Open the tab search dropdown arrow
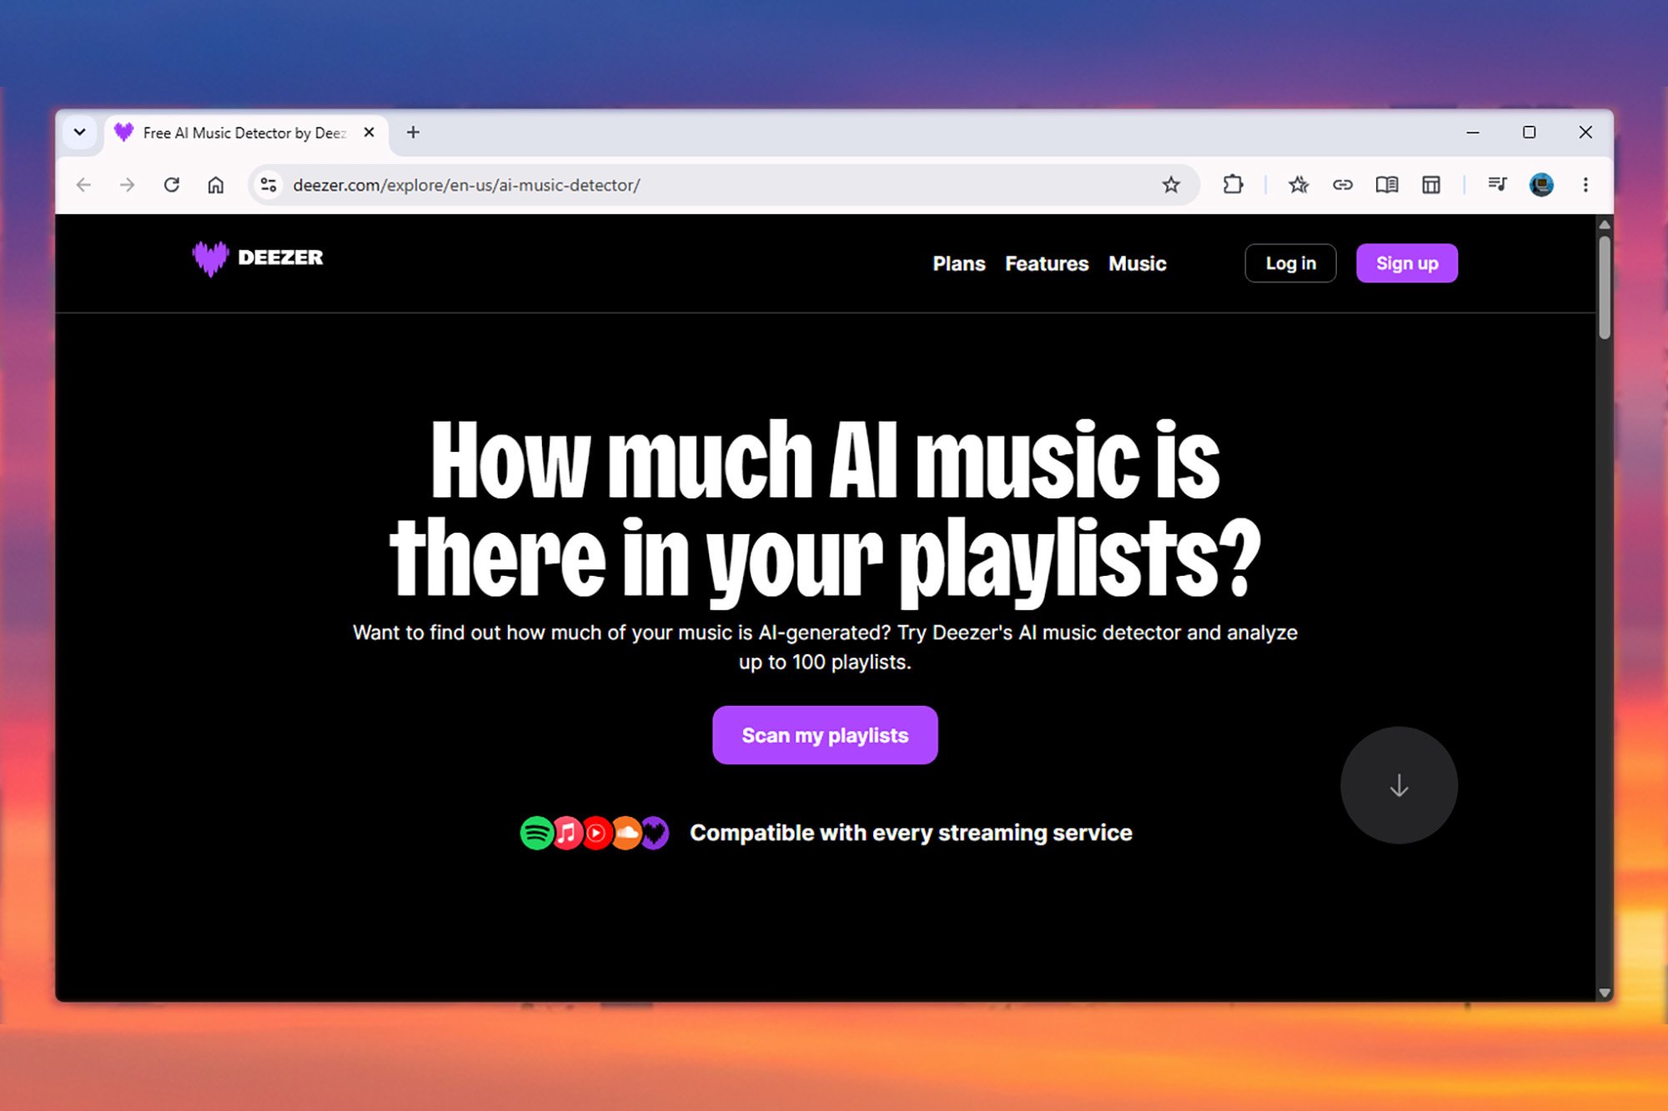The width and height of the screenshot is (1668, 1111). pyautogui.click(x=80, y=133)
